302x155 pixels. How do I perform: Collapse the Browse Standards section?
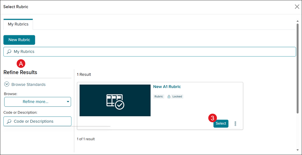[x=7, y=84]
